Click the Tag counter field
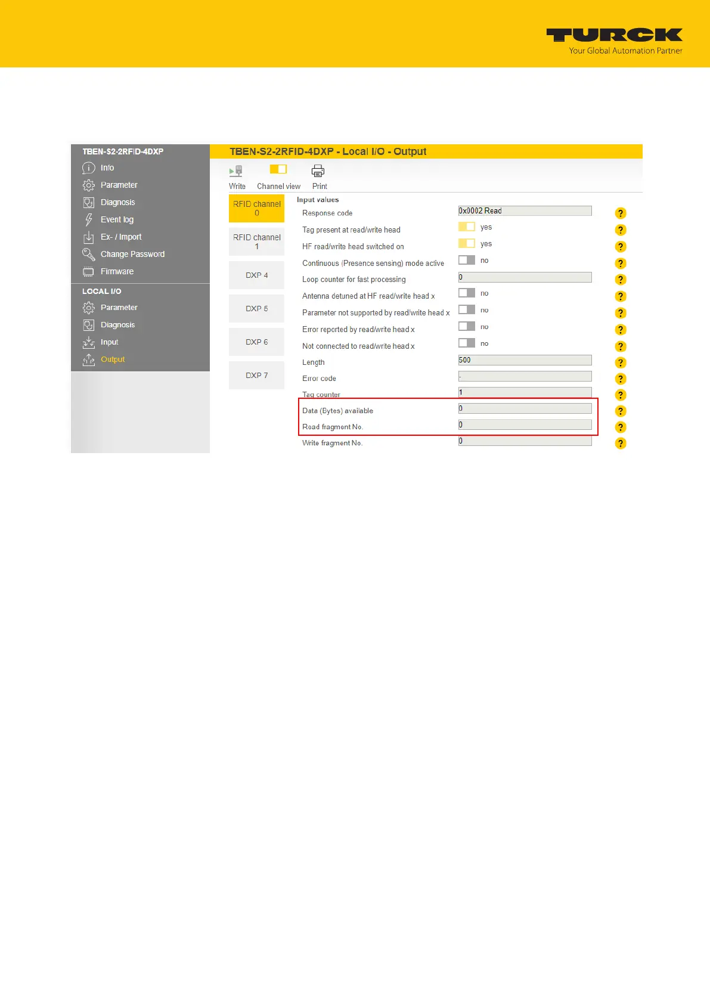 (x=525, y=392)
